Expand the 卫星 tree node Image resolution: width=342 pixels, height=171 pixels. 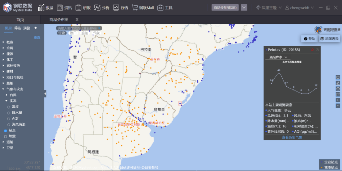coord(3,148)
